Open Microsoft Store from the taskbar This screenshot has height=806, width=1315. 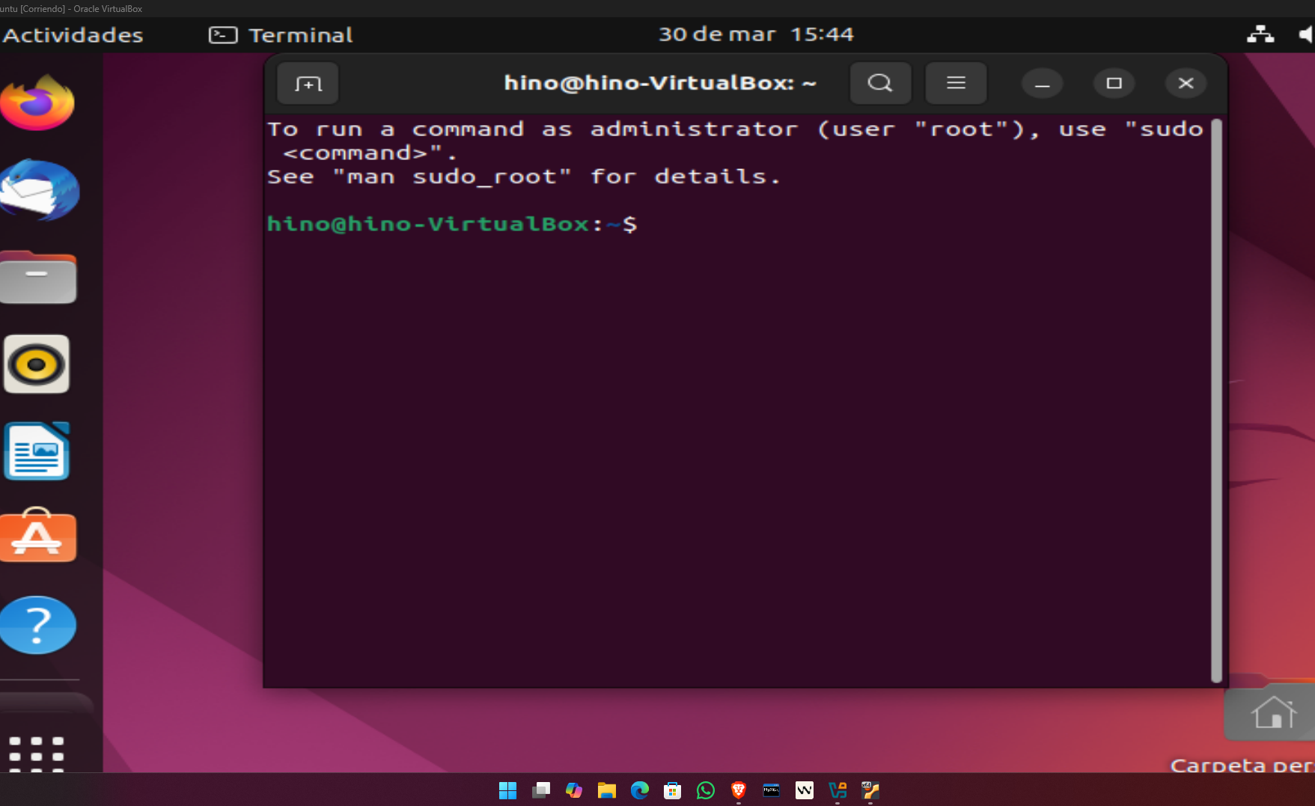673,790
